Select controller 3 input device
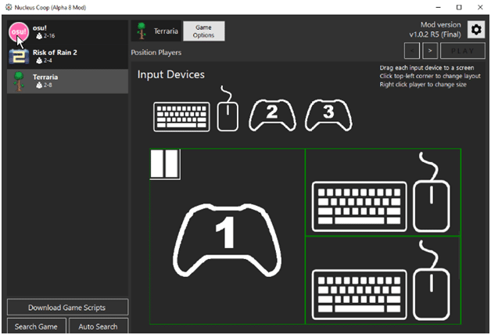Viewport: 491px width, 335px height. [x=328, y=115]
